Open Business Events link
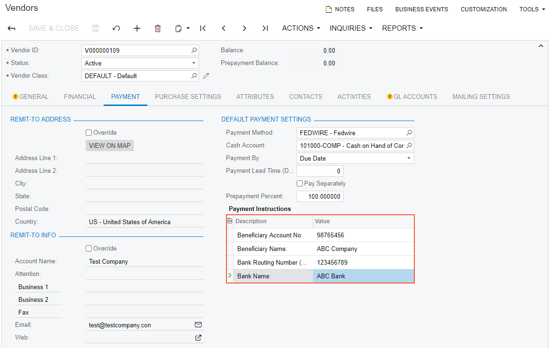This screenshot has height=348, width=549. tap(421, 9)
